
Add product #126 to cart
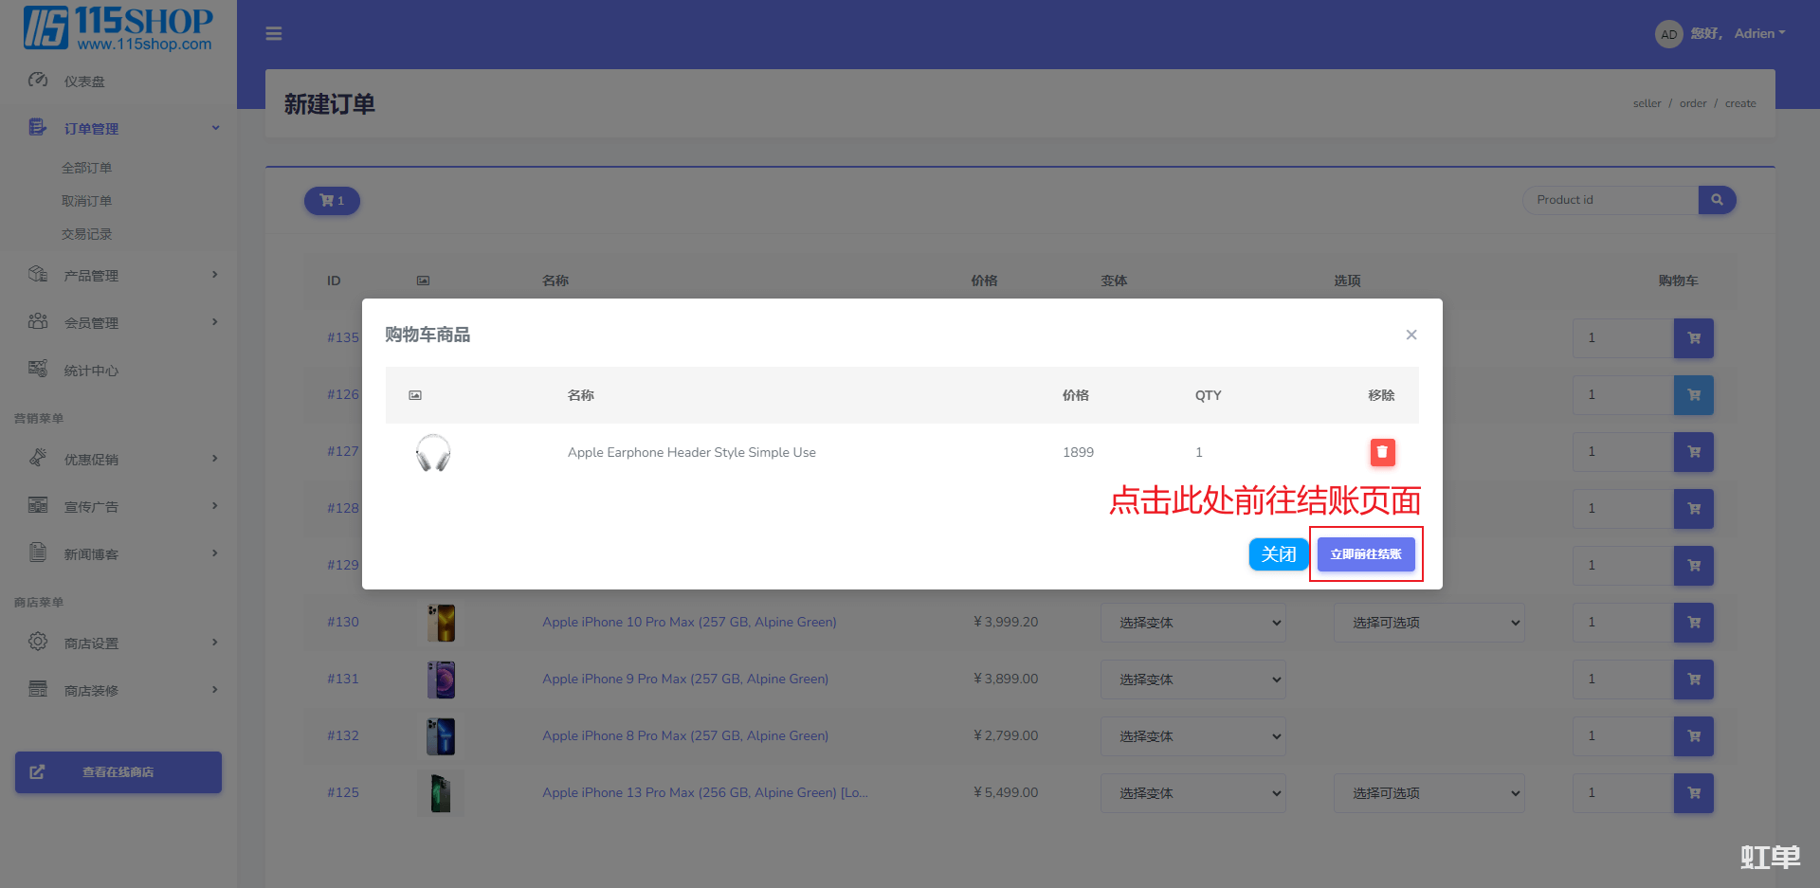(1694, 395)
